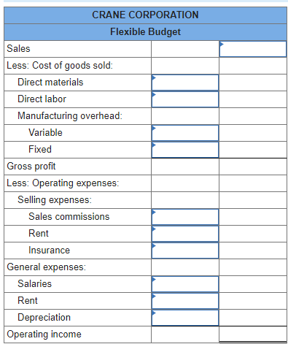Click the Operating income total cell
Image resolution: width=288 pixels, height=344 pixels.
coord(253,335)
